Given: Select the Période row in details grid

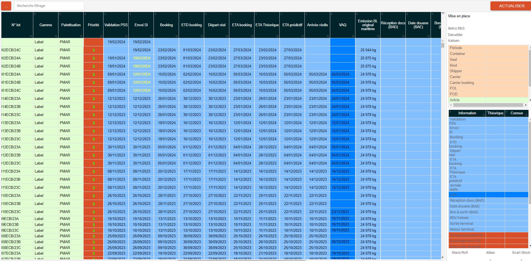Looking at the screenshot, I should click(488, 48).
